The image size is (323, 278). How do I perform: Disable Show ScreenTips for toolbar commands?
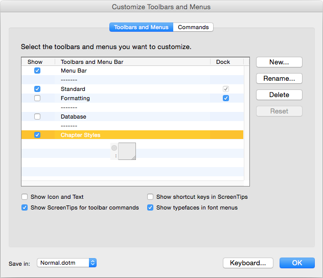25,207
